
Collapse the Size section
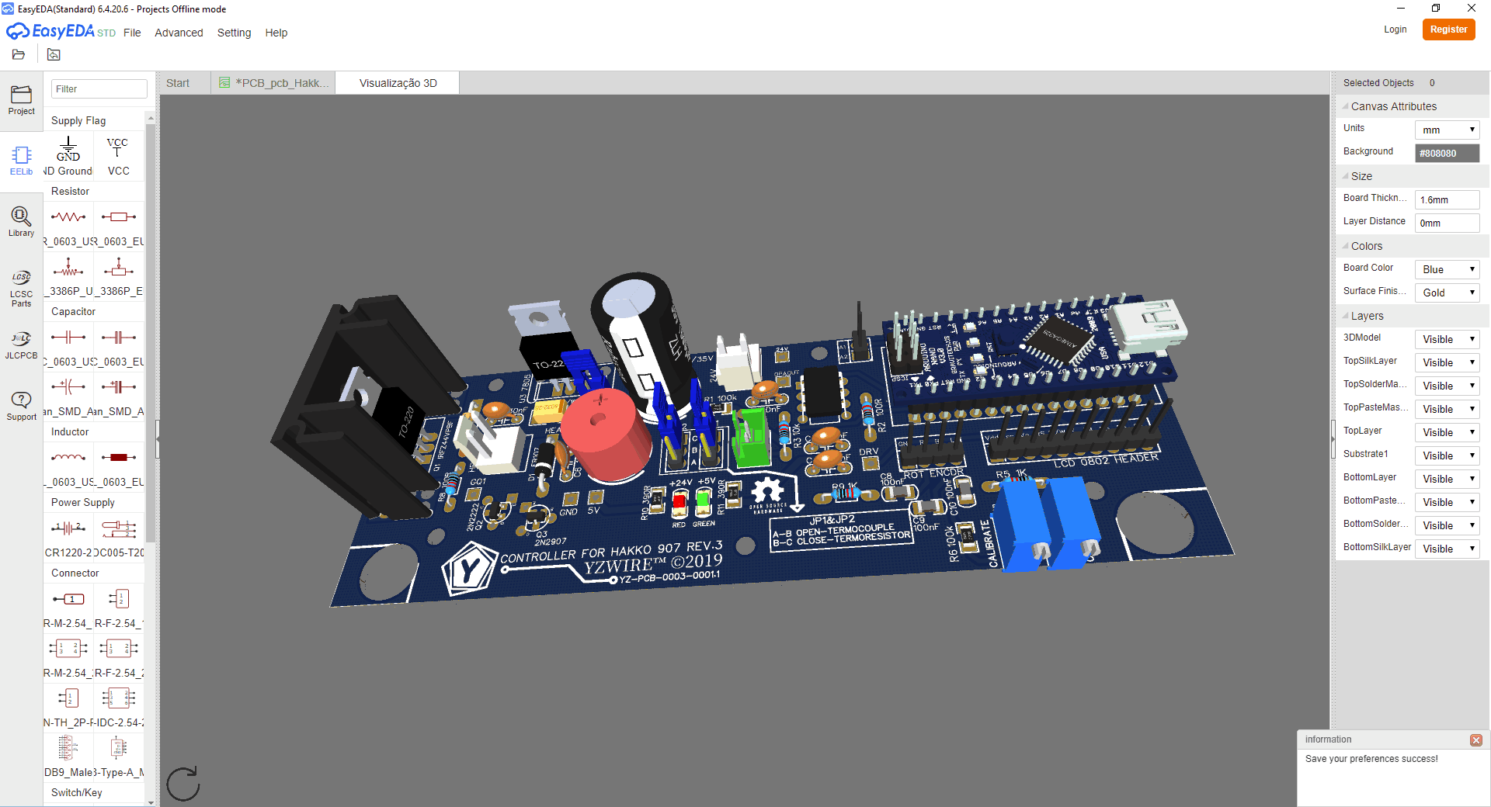(x=1346, y=176)
